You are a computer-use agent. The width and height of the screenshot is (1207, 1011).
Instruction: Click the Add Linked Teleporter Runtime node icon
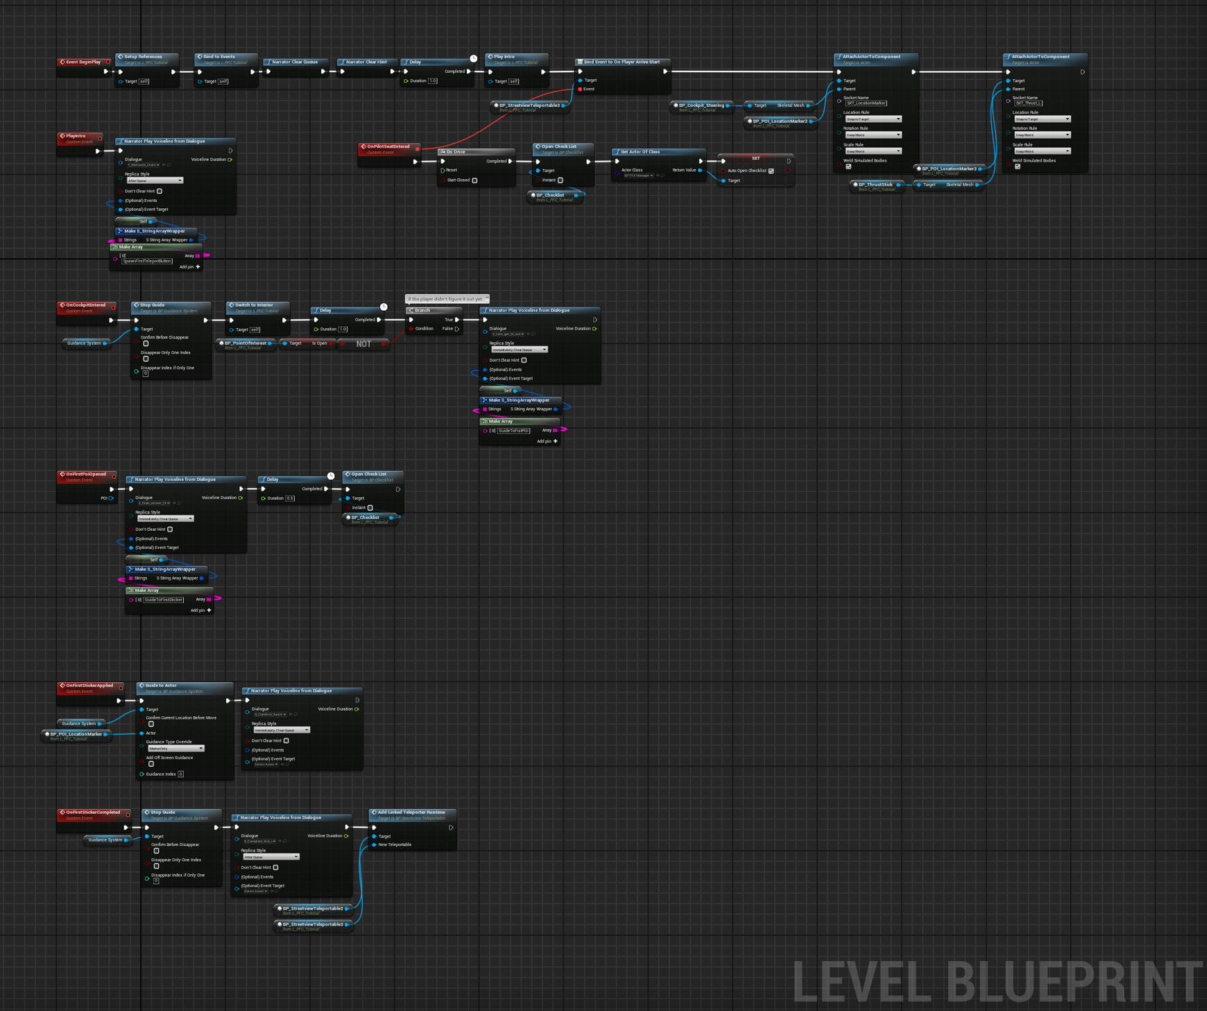click(x=374, y=812)
